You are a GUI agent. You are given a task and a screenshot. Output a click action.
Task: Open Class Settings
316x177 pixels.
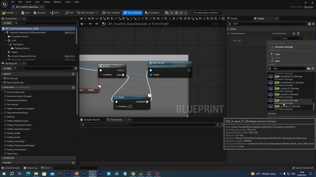coord(111,13)
